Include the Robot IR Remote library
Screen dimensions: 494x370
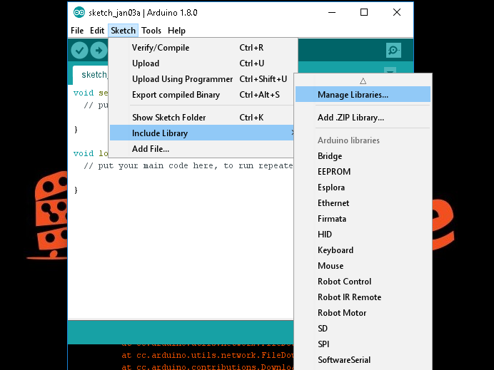[x=363, y=297]
